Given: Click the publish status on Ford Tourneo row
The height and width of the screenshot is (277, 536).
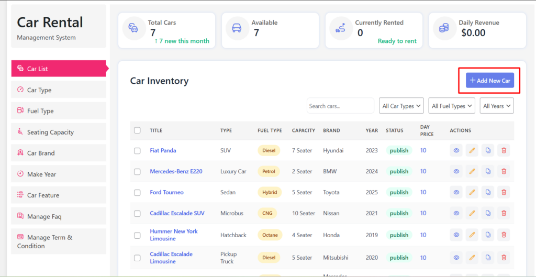Looking at the screenshot, I should [x=399, y=192].
